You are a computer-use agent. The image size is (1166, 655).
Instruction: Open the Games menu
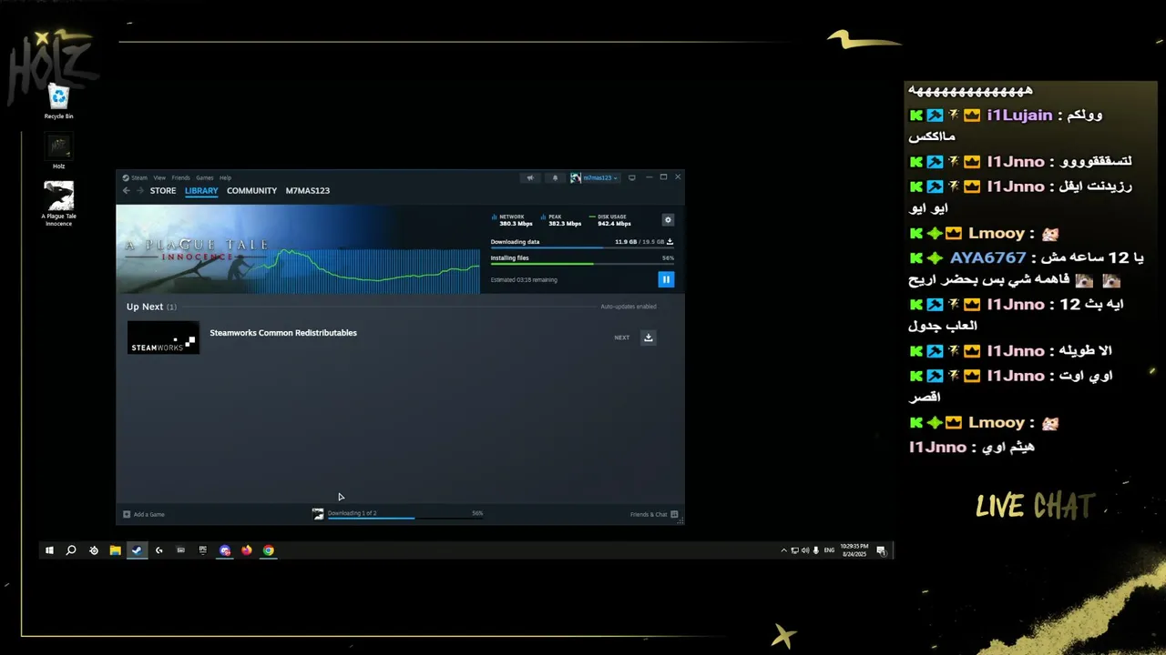(x=205, y=178)
